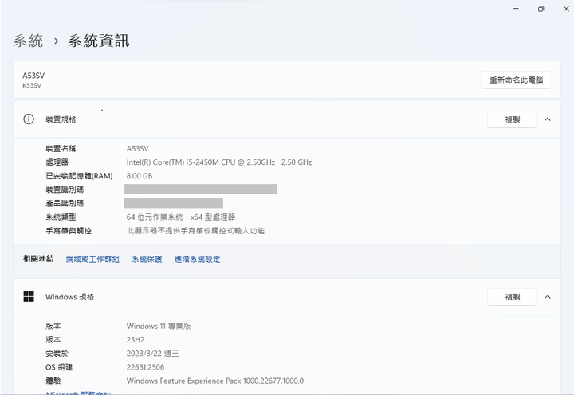The width and height of the screenshot is (574, 395).
Task: Click the Windows logo icon beside Windows 規格
Action: point(29,296)
